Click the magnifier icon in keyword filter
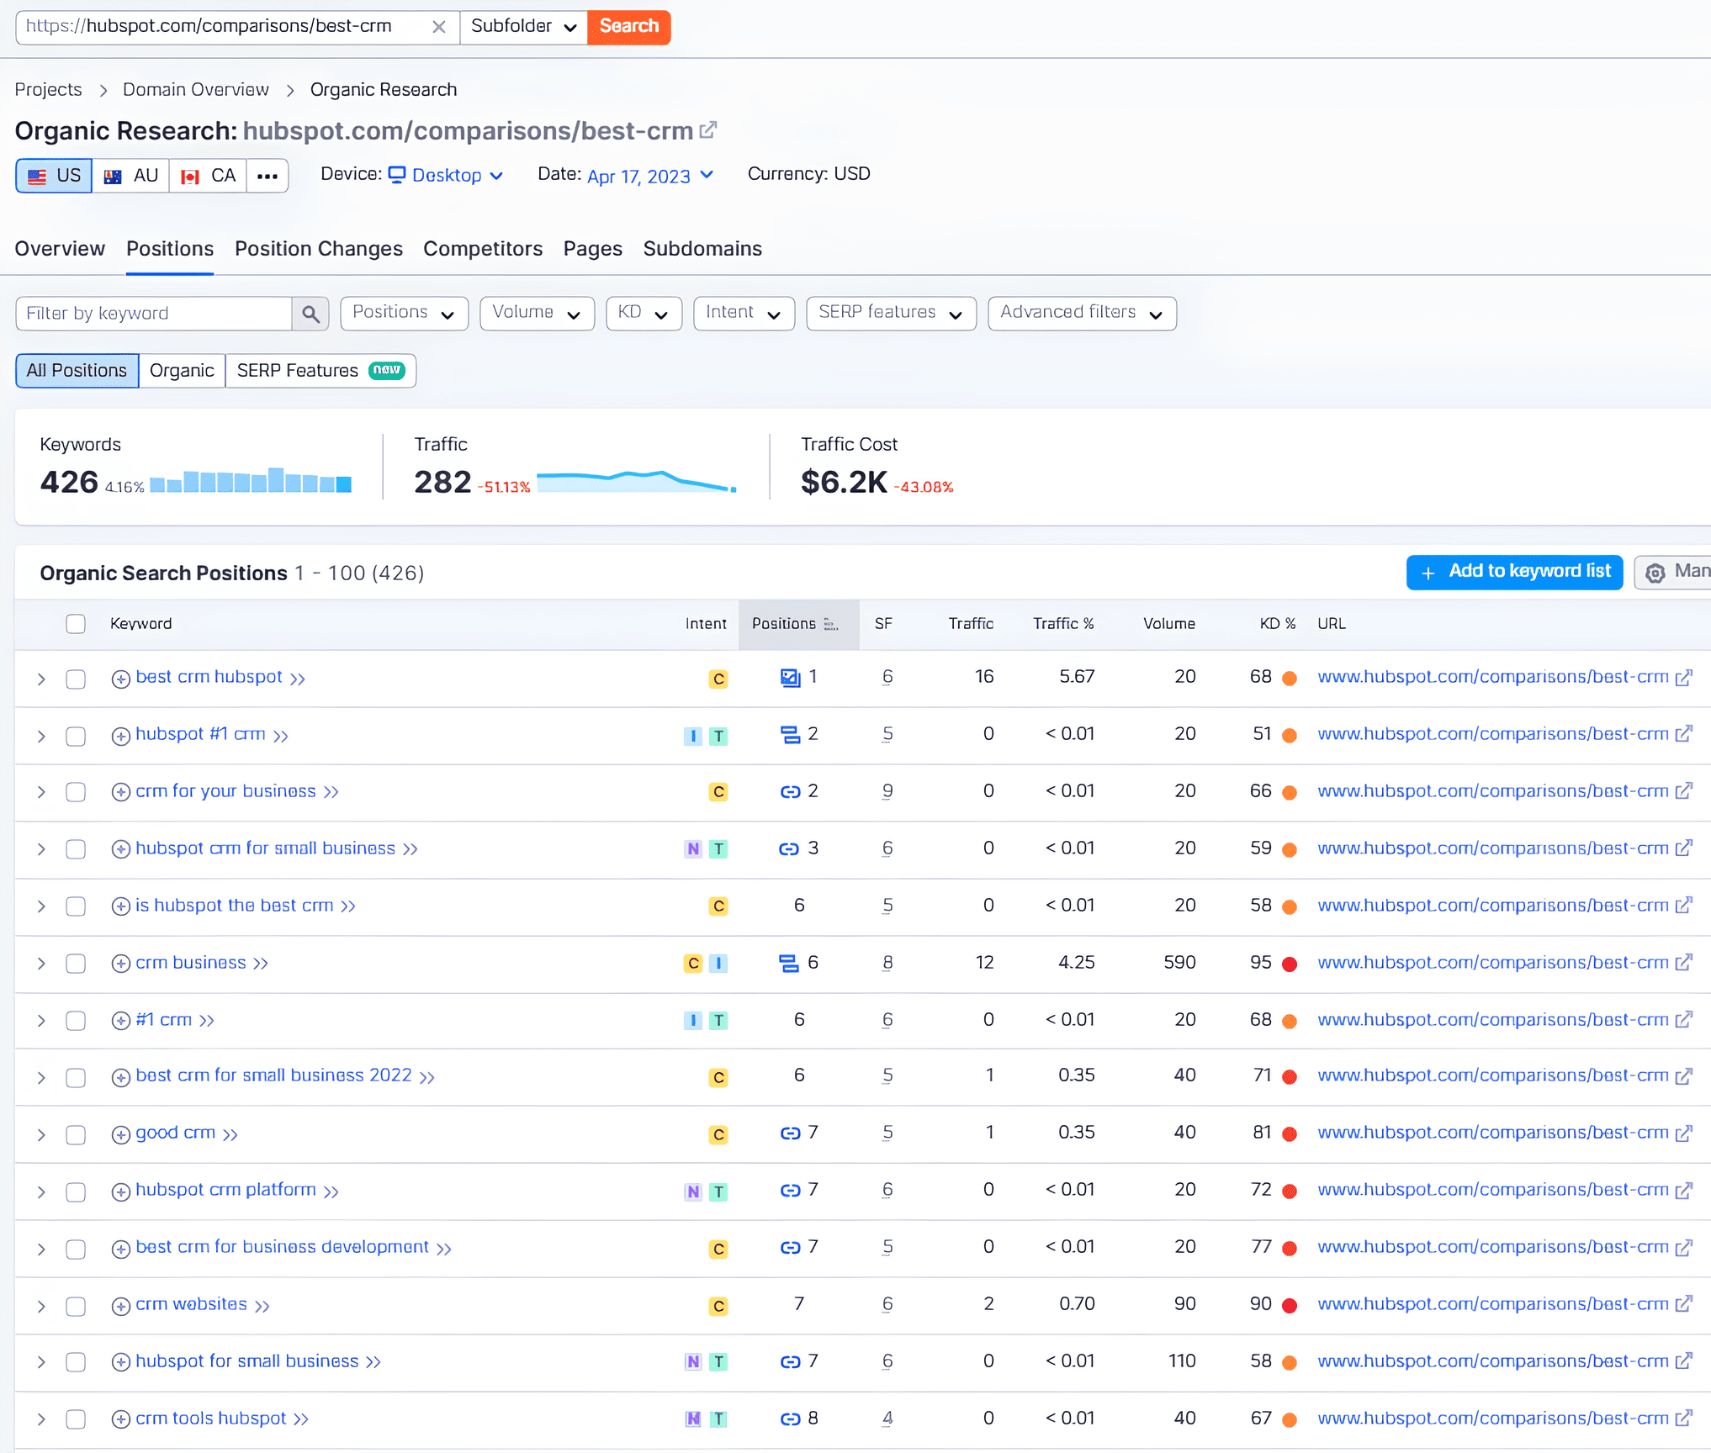Viewport: 1711px width, 1453px height. [x=310, y=314]
